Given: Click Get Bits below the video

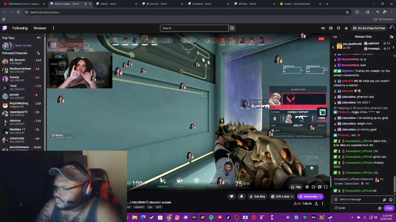Looking at the screenshot, I should tap(257, 196).
